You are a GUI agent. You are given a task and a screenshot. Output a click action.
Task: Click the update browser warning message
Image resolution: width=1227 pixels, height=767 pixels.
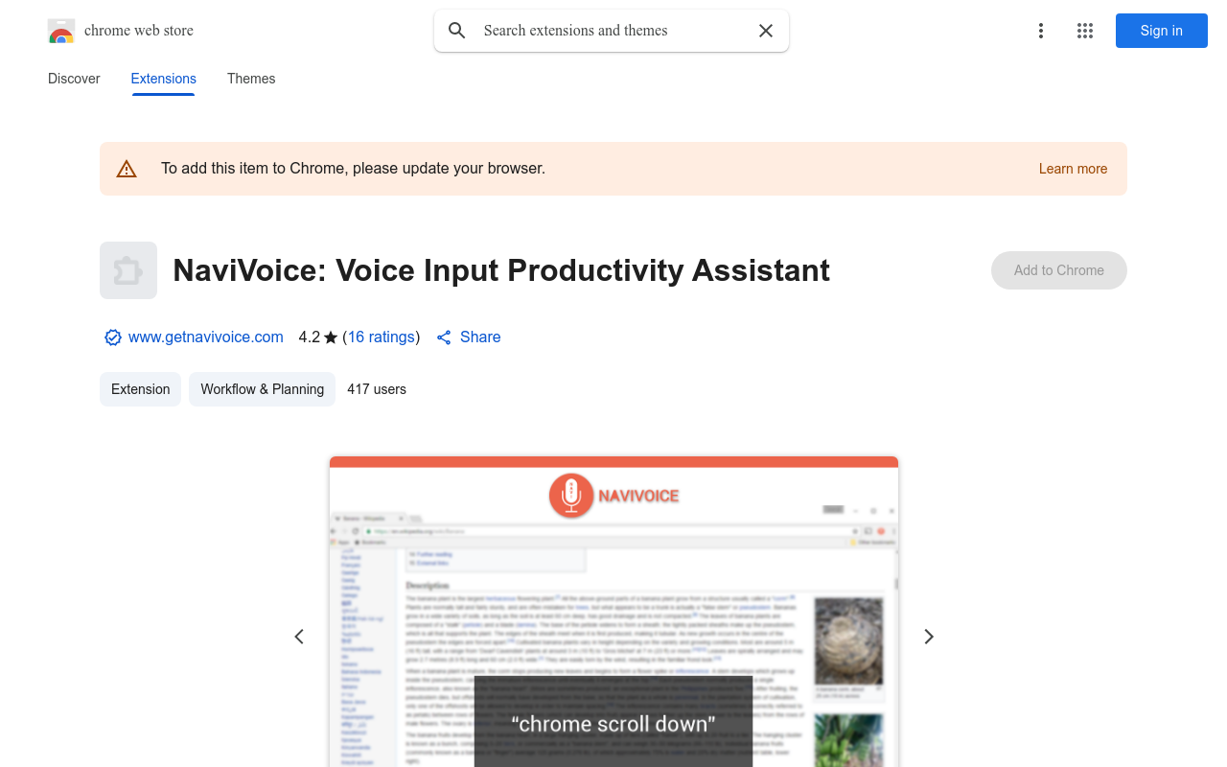tap(353, 169)
